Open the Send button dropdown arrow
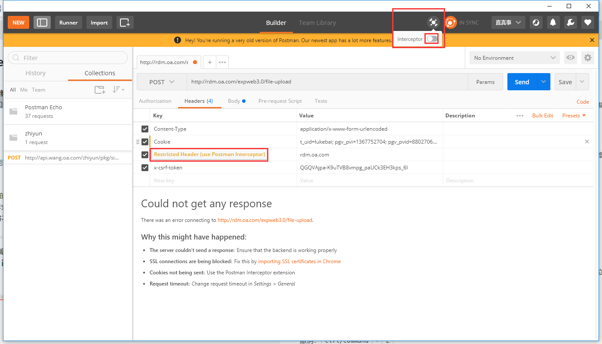 click(x=544, y=82)
